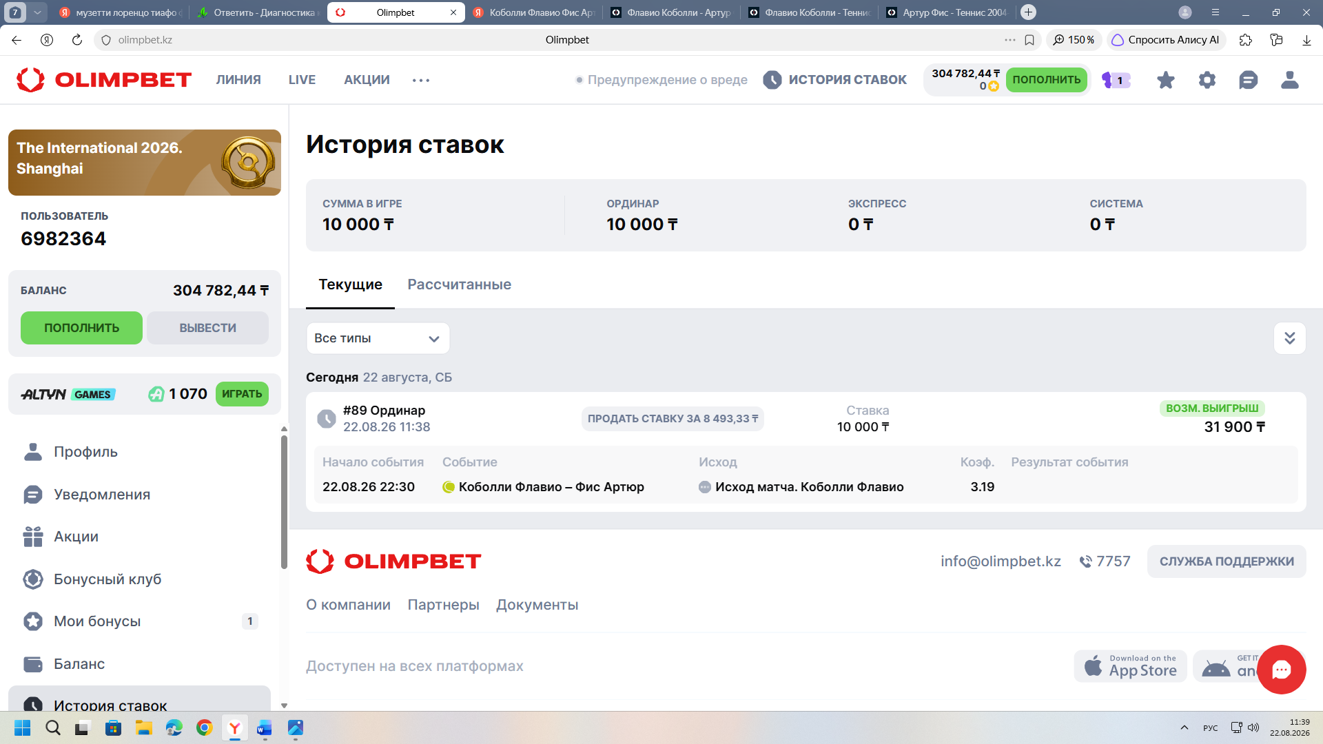Bookmark this page with the bookmark icon
The height and width of the screenshot is (744, 1323).
click(x=1029, y=40)
